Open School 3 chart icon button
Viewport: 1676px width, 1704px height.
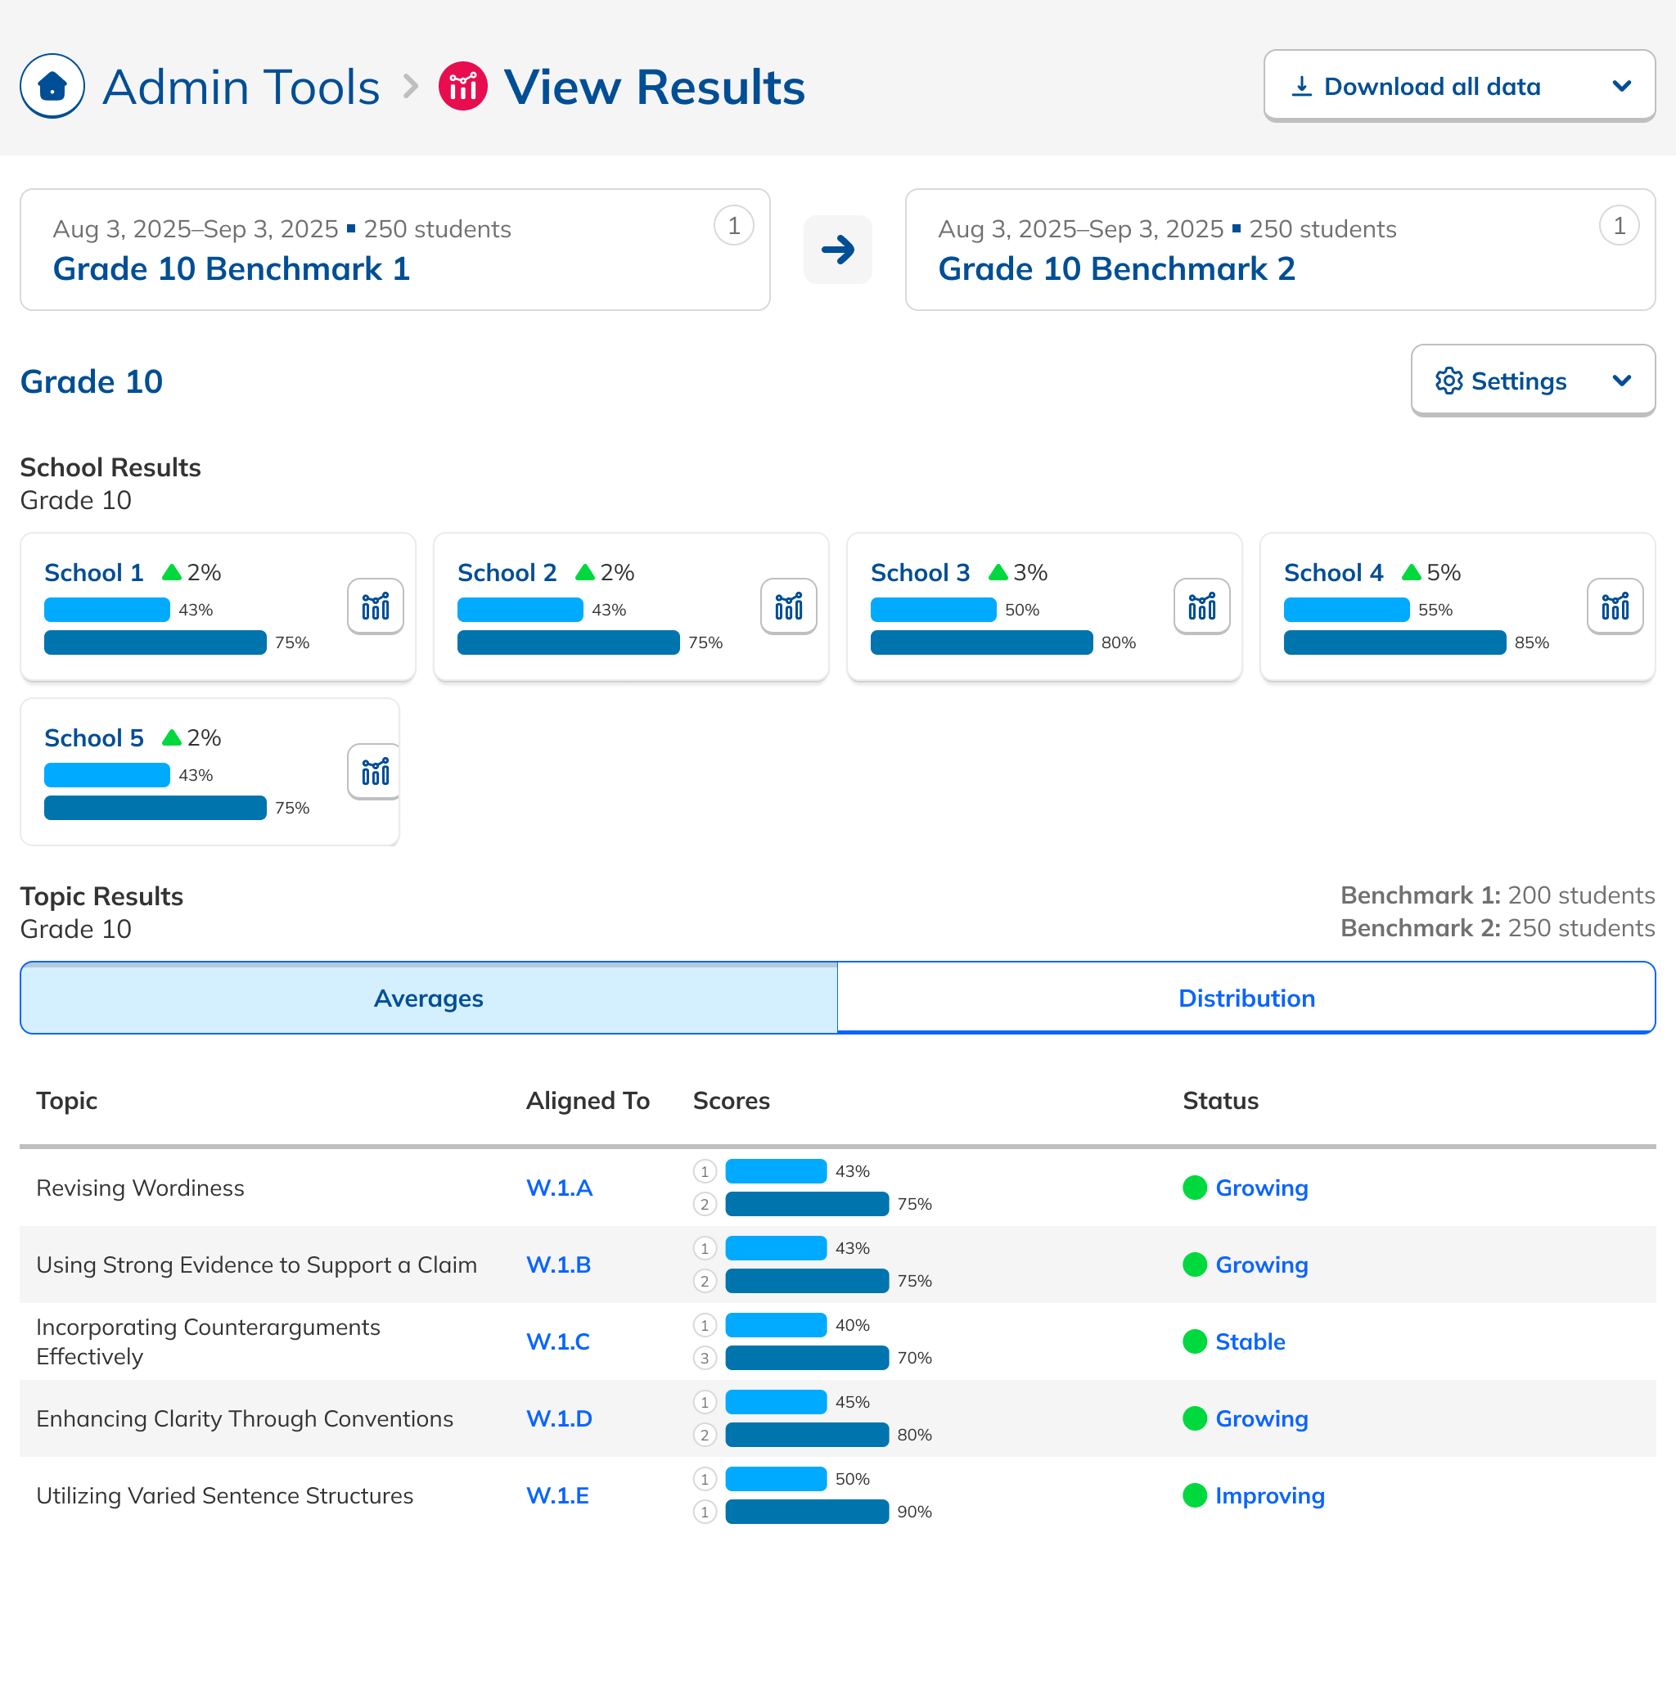coord(1201,606)
